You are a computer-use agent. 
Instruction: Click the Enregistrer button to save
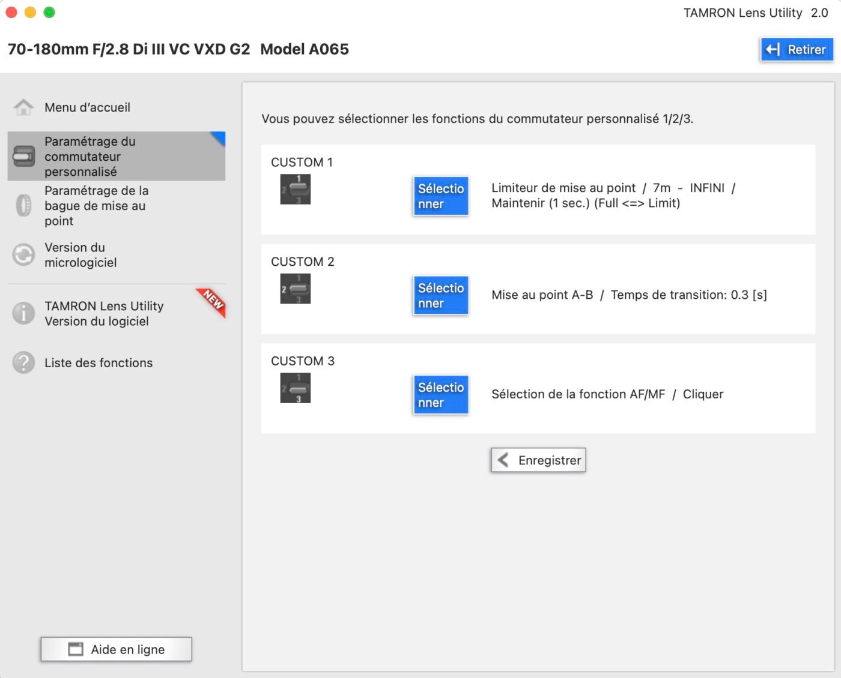tap(538, 460)
